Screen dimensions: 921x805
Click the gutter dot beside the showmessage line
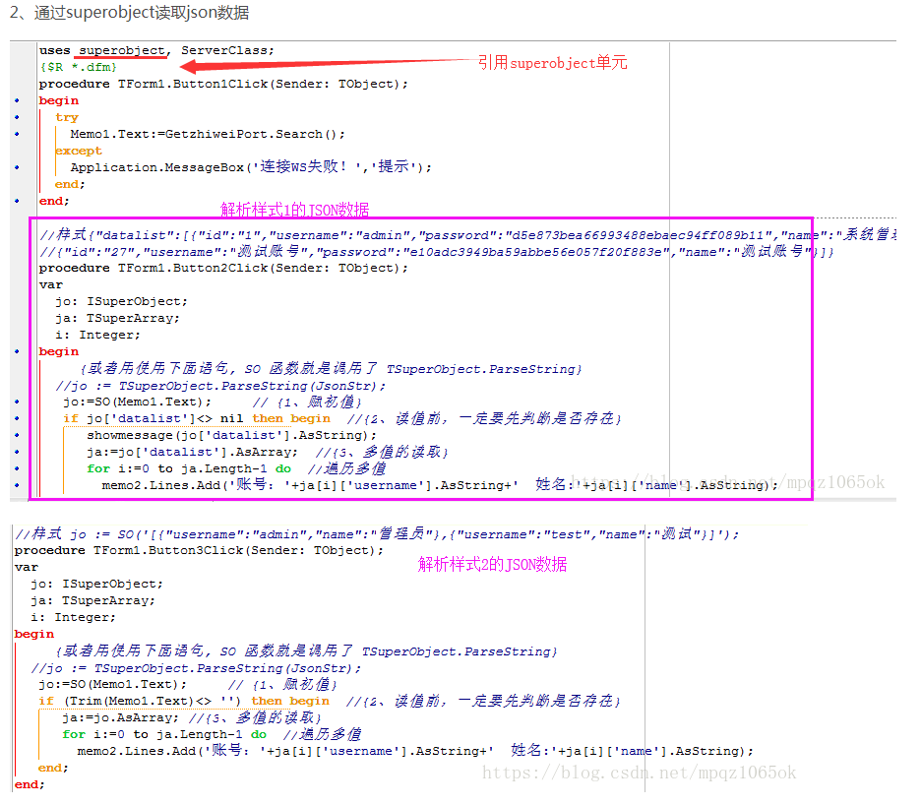coord(17,435)
